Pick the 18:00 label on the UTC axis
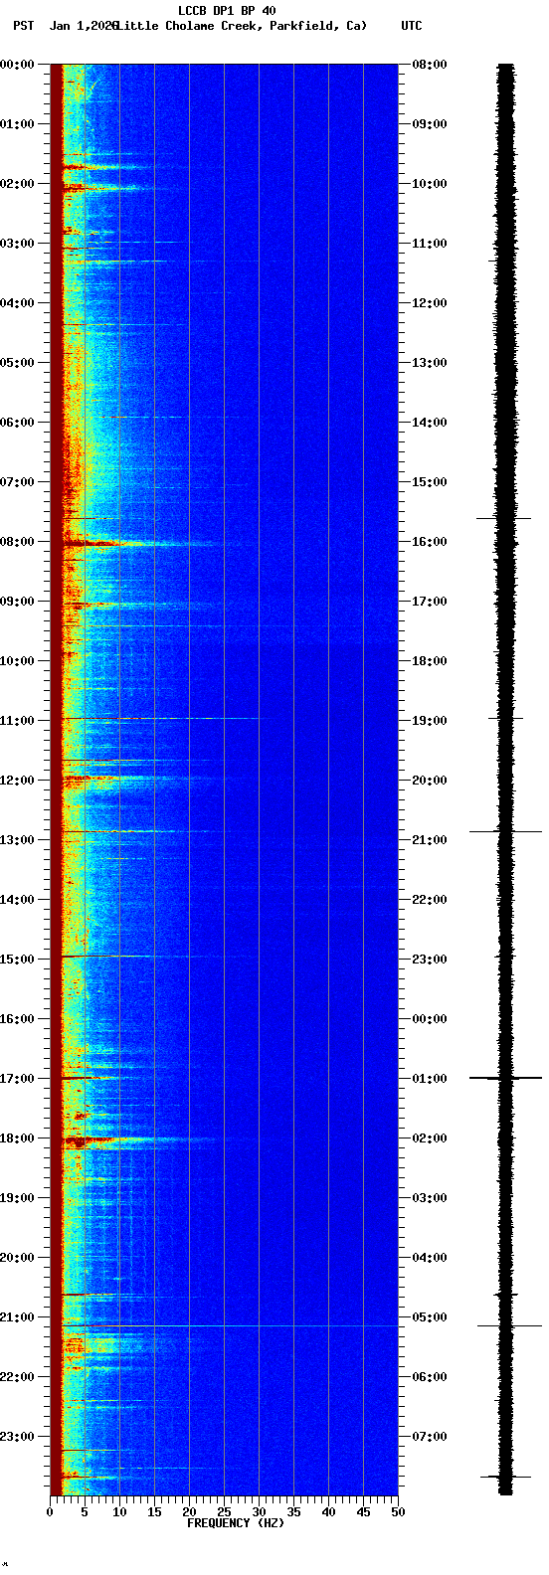This screenshot has width=549, height=1575. [x=430, y=661]
